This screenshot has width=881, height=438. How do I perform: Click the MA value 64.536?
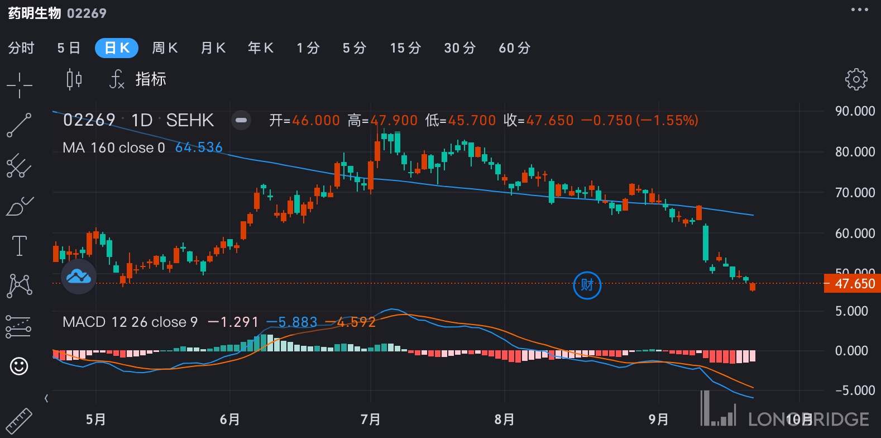coord(199,147)
